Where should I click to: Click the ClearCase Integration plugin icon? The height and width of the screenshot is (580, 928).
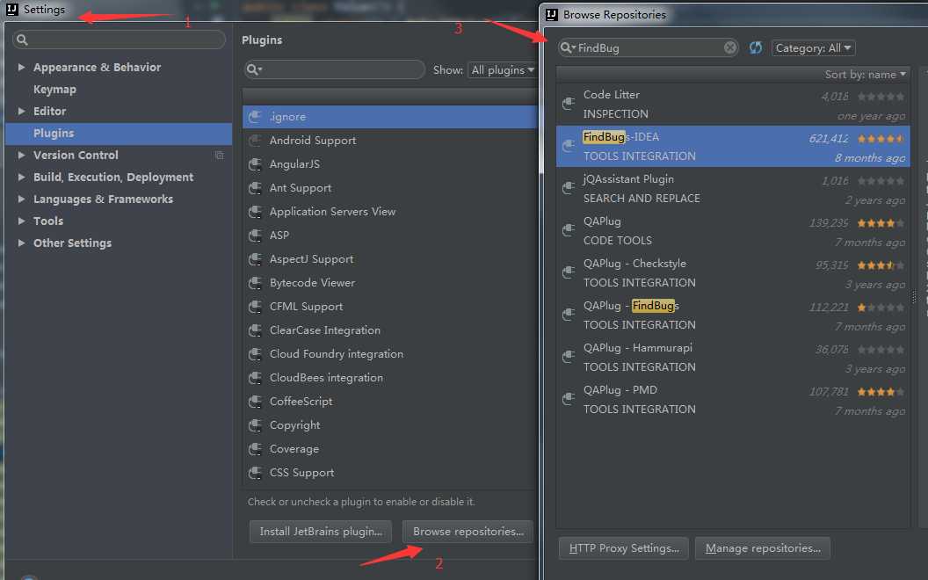pos(255,330)
